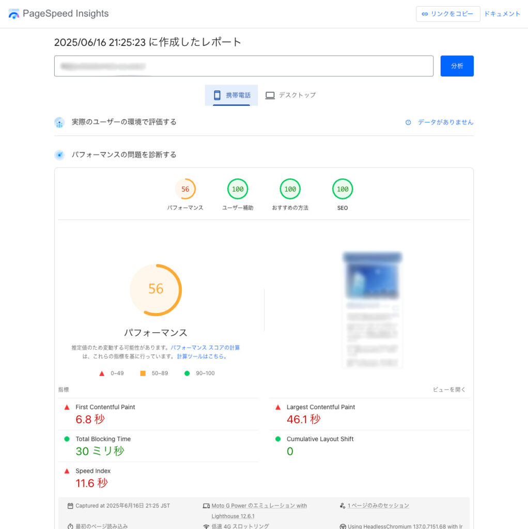528x529 pixels.
Task: Click the 46.1 秒 LCP value
Action: (304, 419)
